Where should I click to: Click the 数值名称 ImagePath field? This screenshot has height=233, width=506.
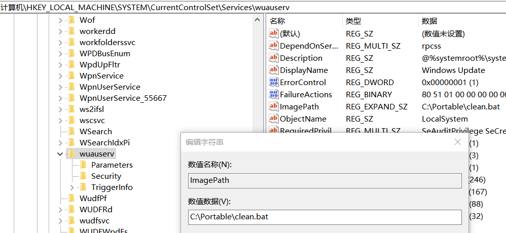click(324, 180)
